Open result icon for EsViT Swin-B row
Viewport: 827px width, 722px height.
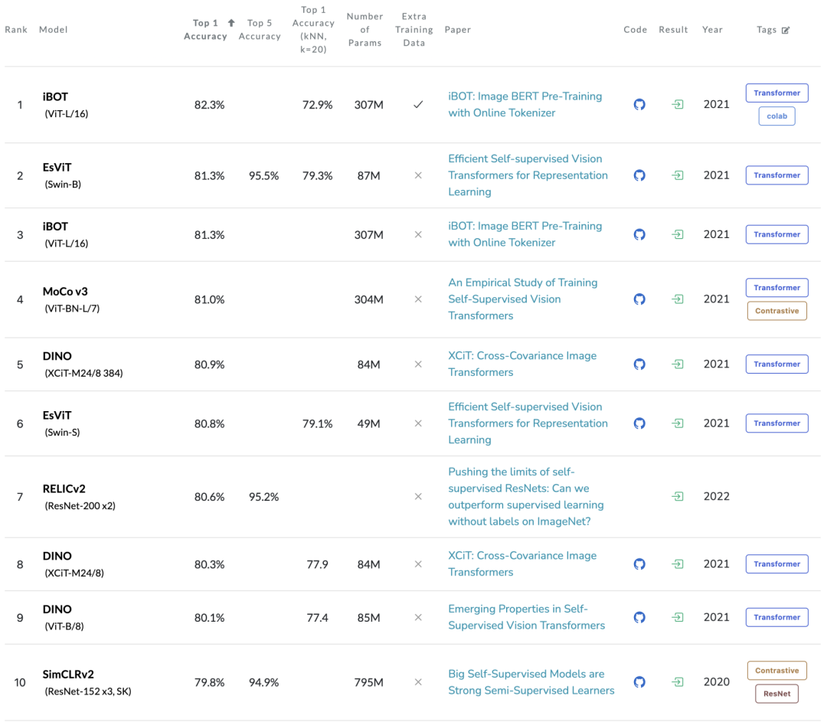click(x=678, y=175)
